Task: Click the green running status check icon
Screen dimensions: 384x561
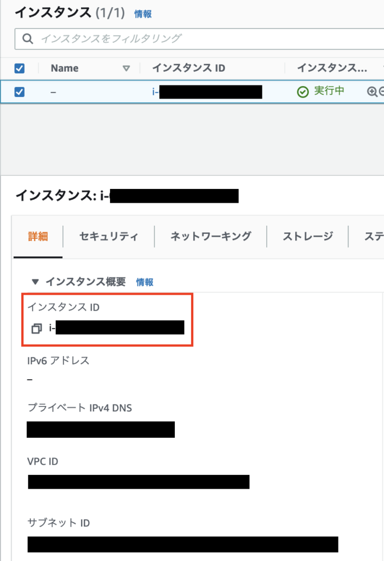Action: point(303,92)
